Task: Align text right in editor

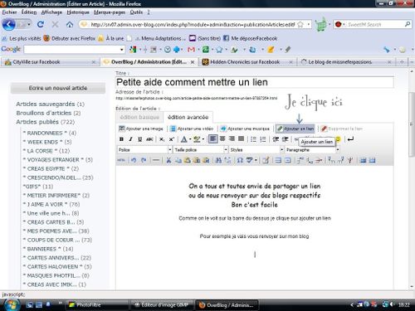Action: [232, 138]
